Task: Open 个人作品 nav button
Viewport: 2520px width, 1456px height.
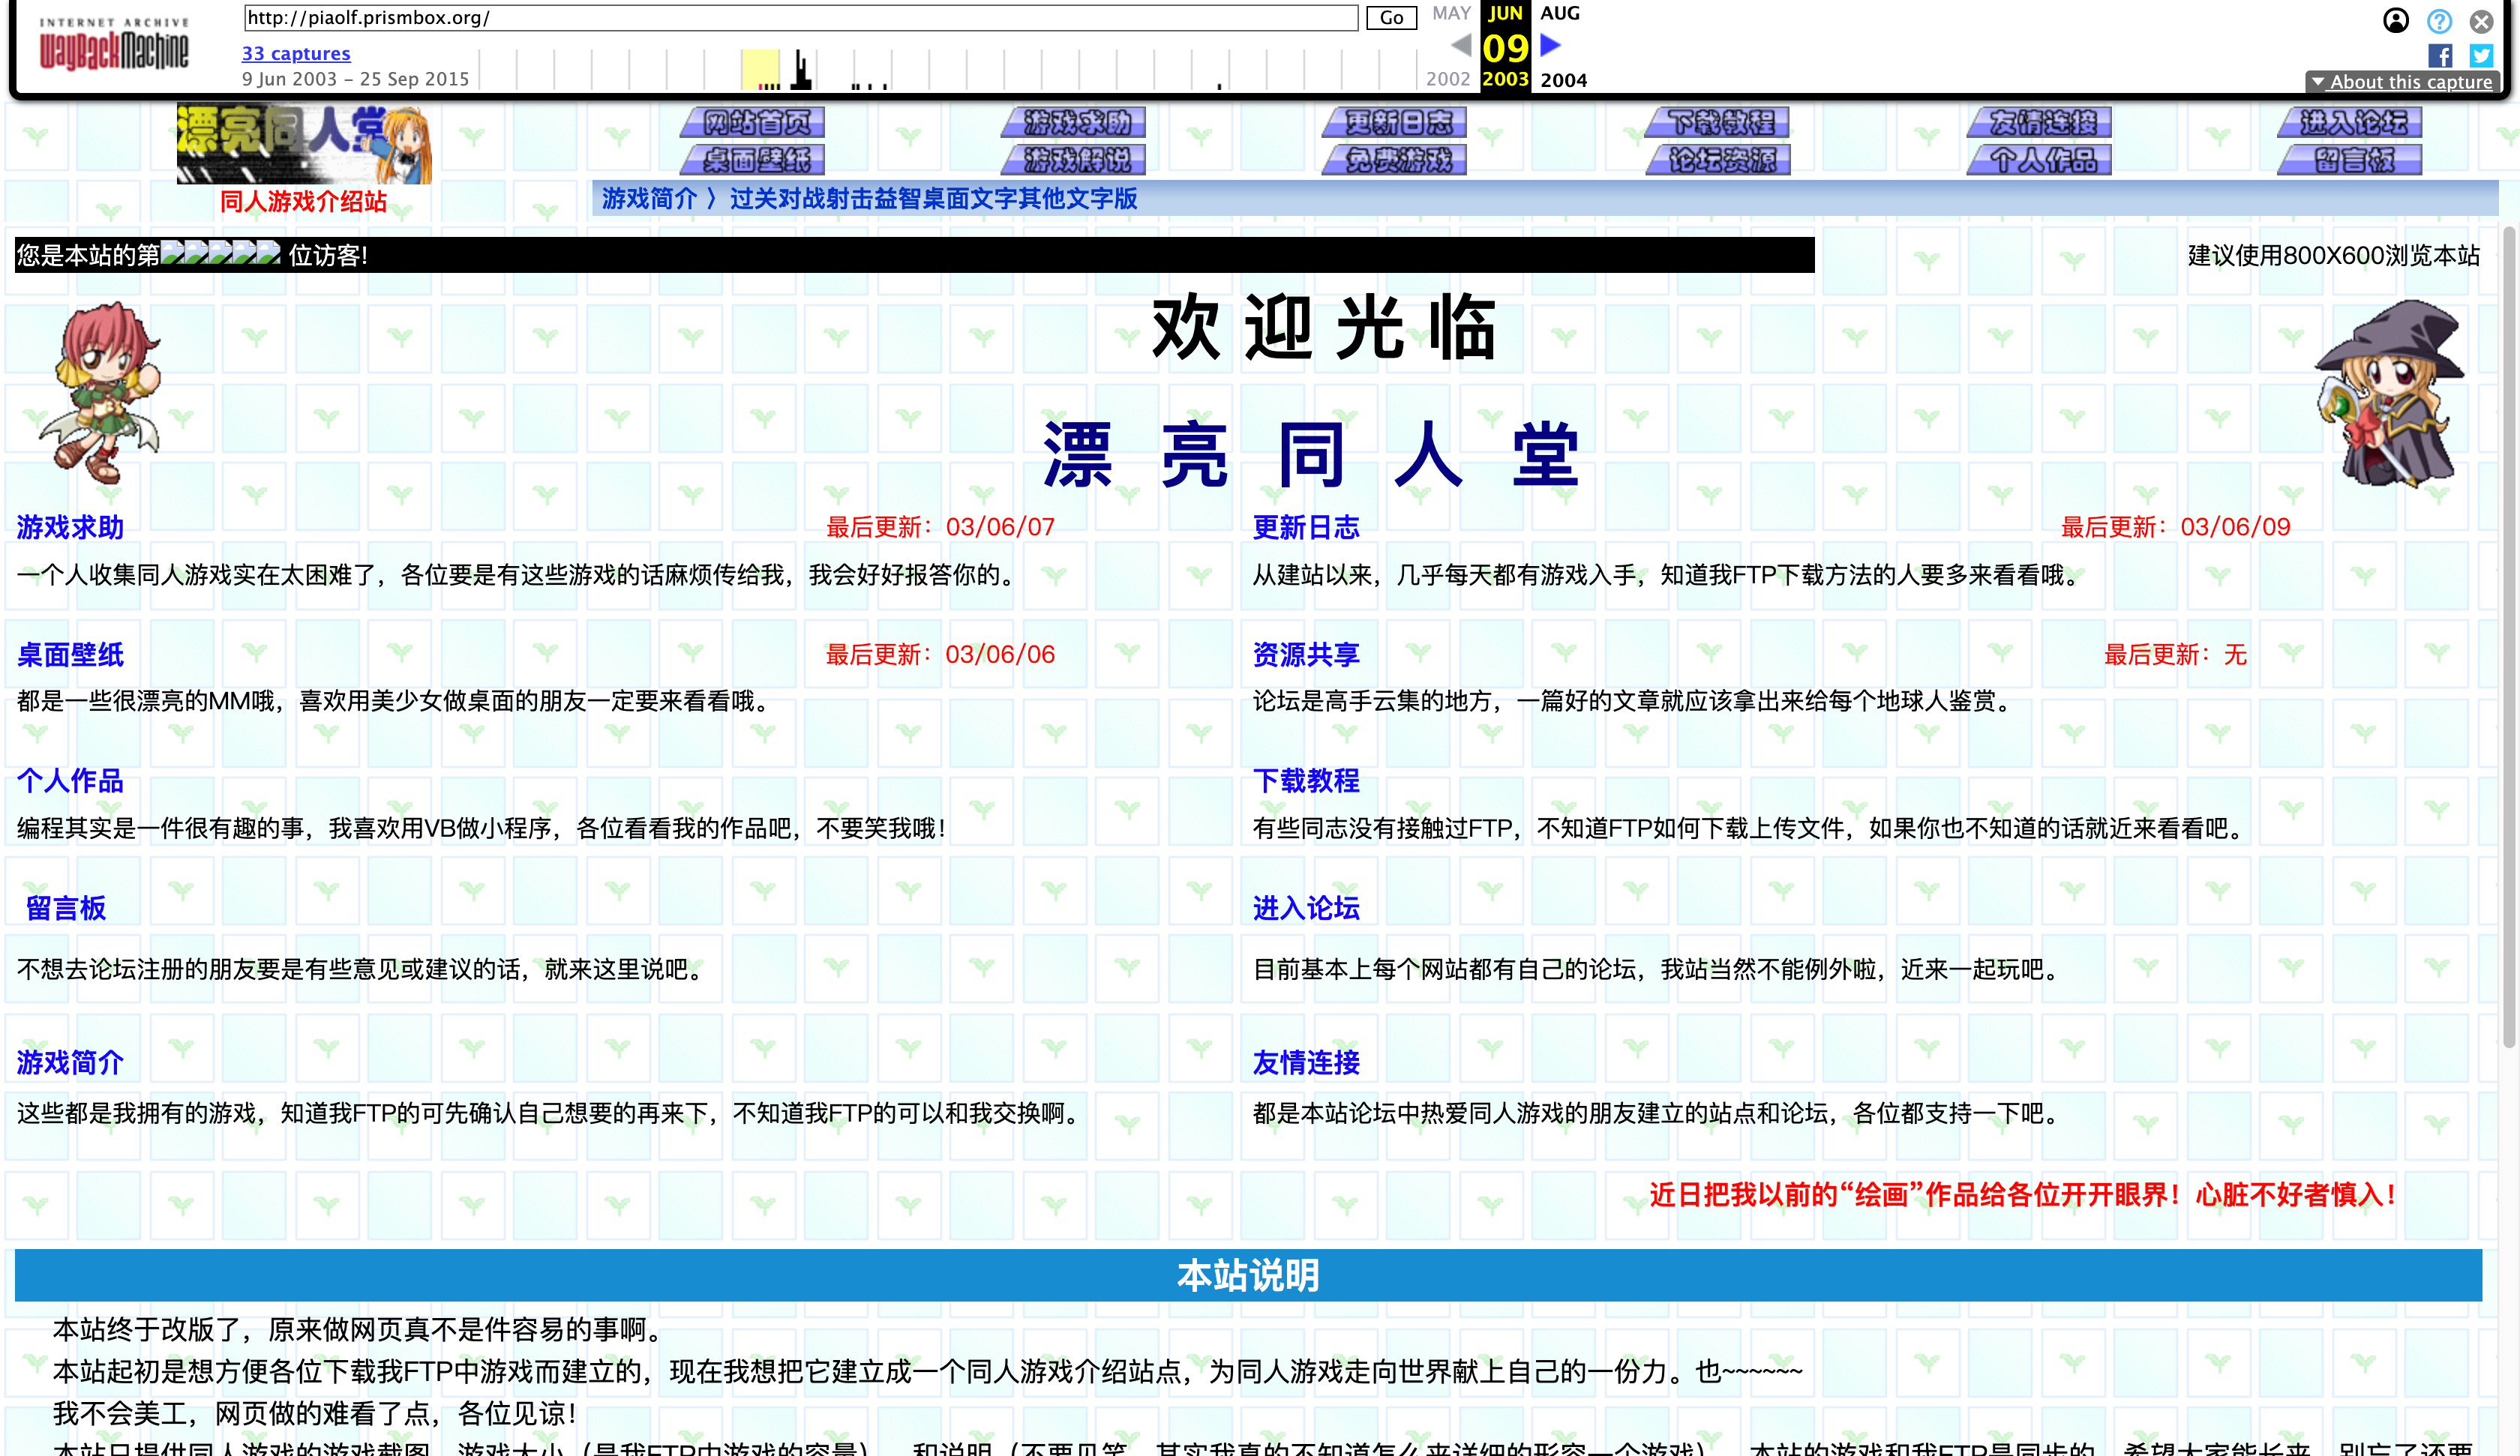Action: pos(2040,159)
